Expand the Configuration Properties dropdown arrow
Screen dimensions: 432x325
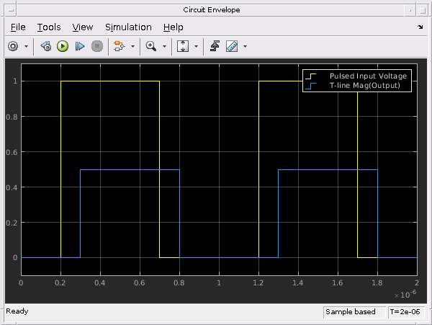click(27, 46)
